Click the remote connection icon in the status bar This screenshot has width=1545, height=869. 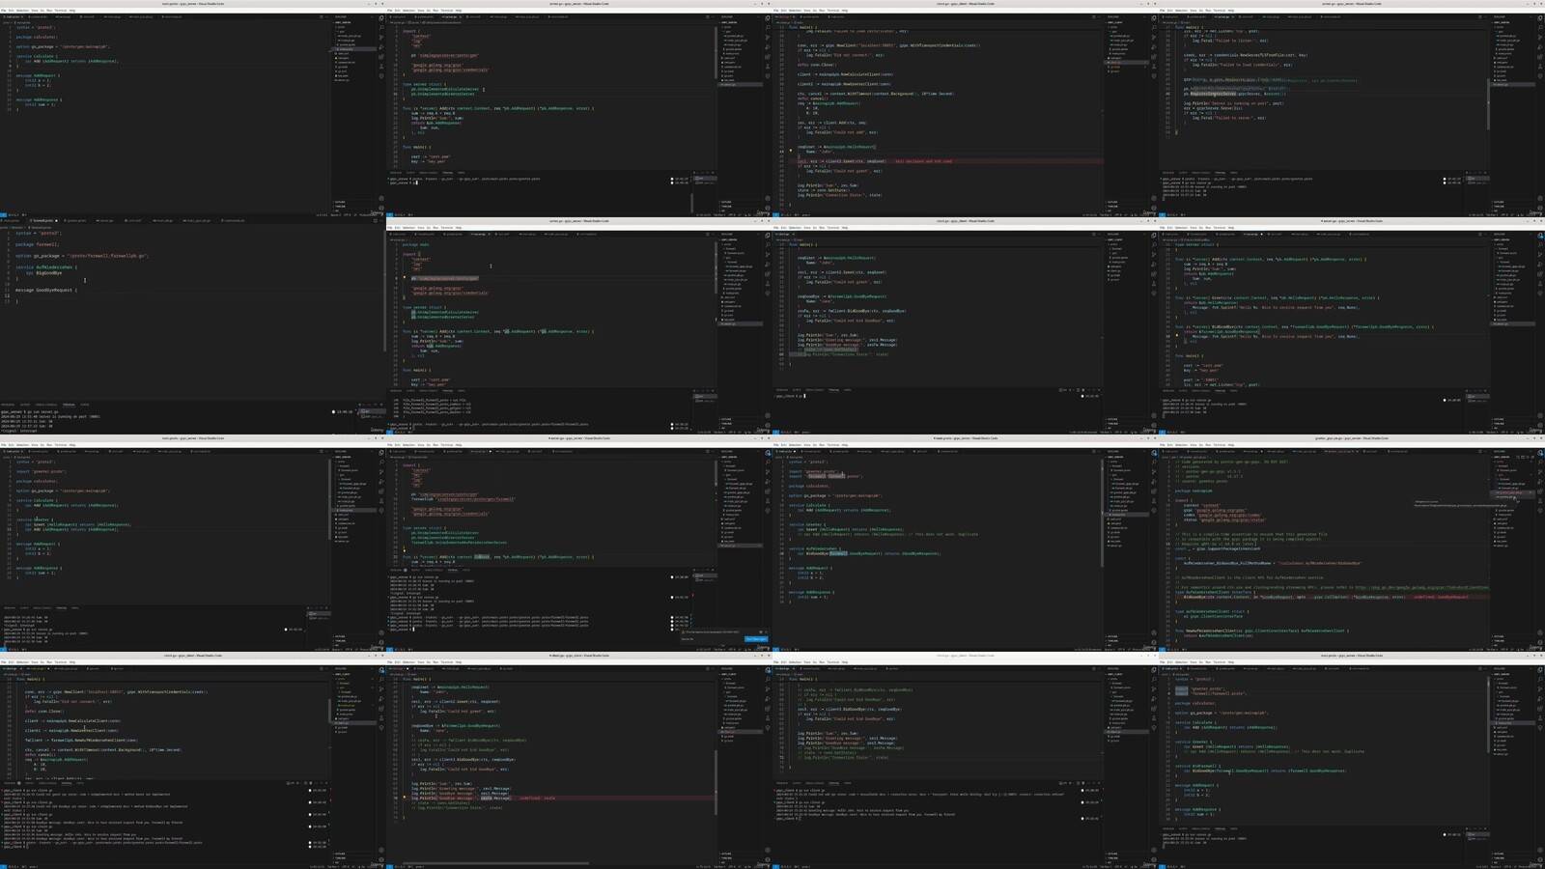point(5,214)
